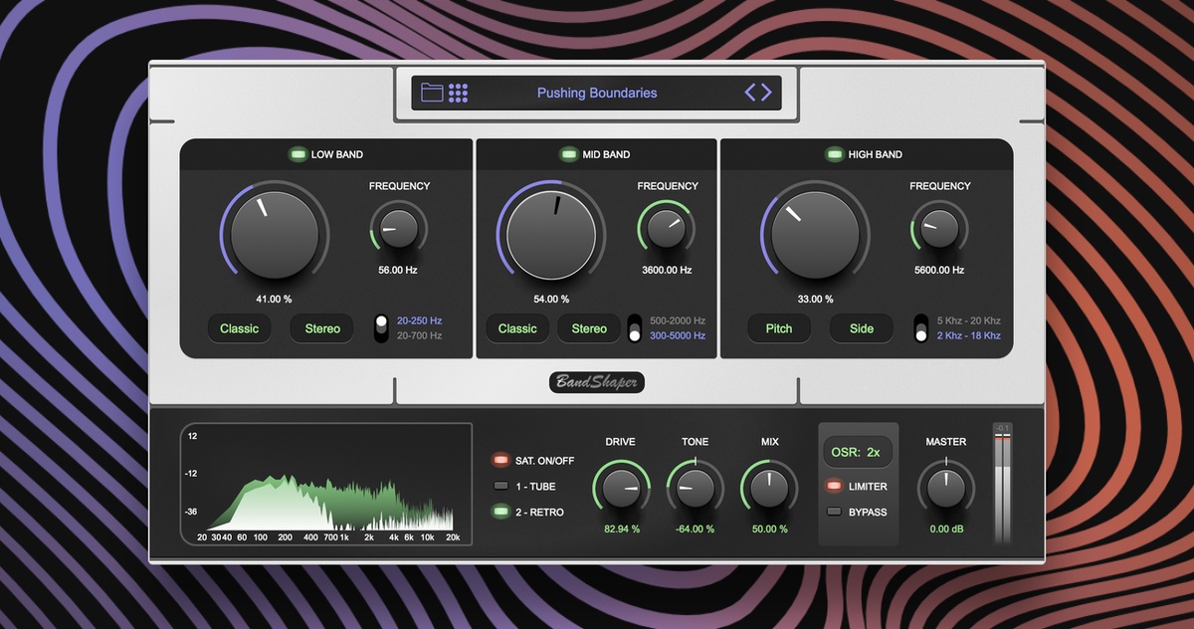Click the high band Pitch mode button
Viewport: 1194px width, 629px height.
coord(779,328)
